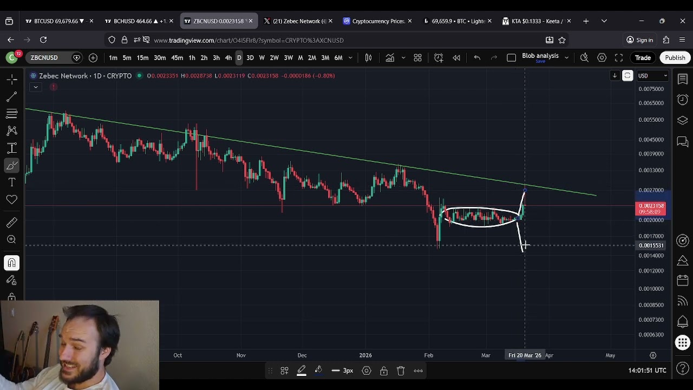693x390 pixels.
Task: Open the Blob analysis layout dropdown
Action: point(566,57)
